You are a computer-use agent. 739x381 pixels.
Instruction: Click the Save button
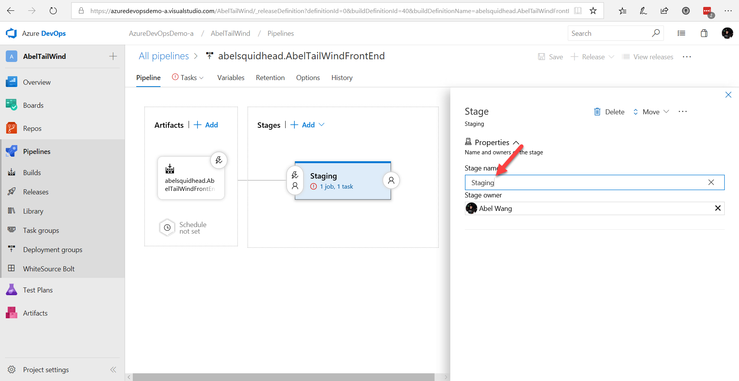pos(550,57)
